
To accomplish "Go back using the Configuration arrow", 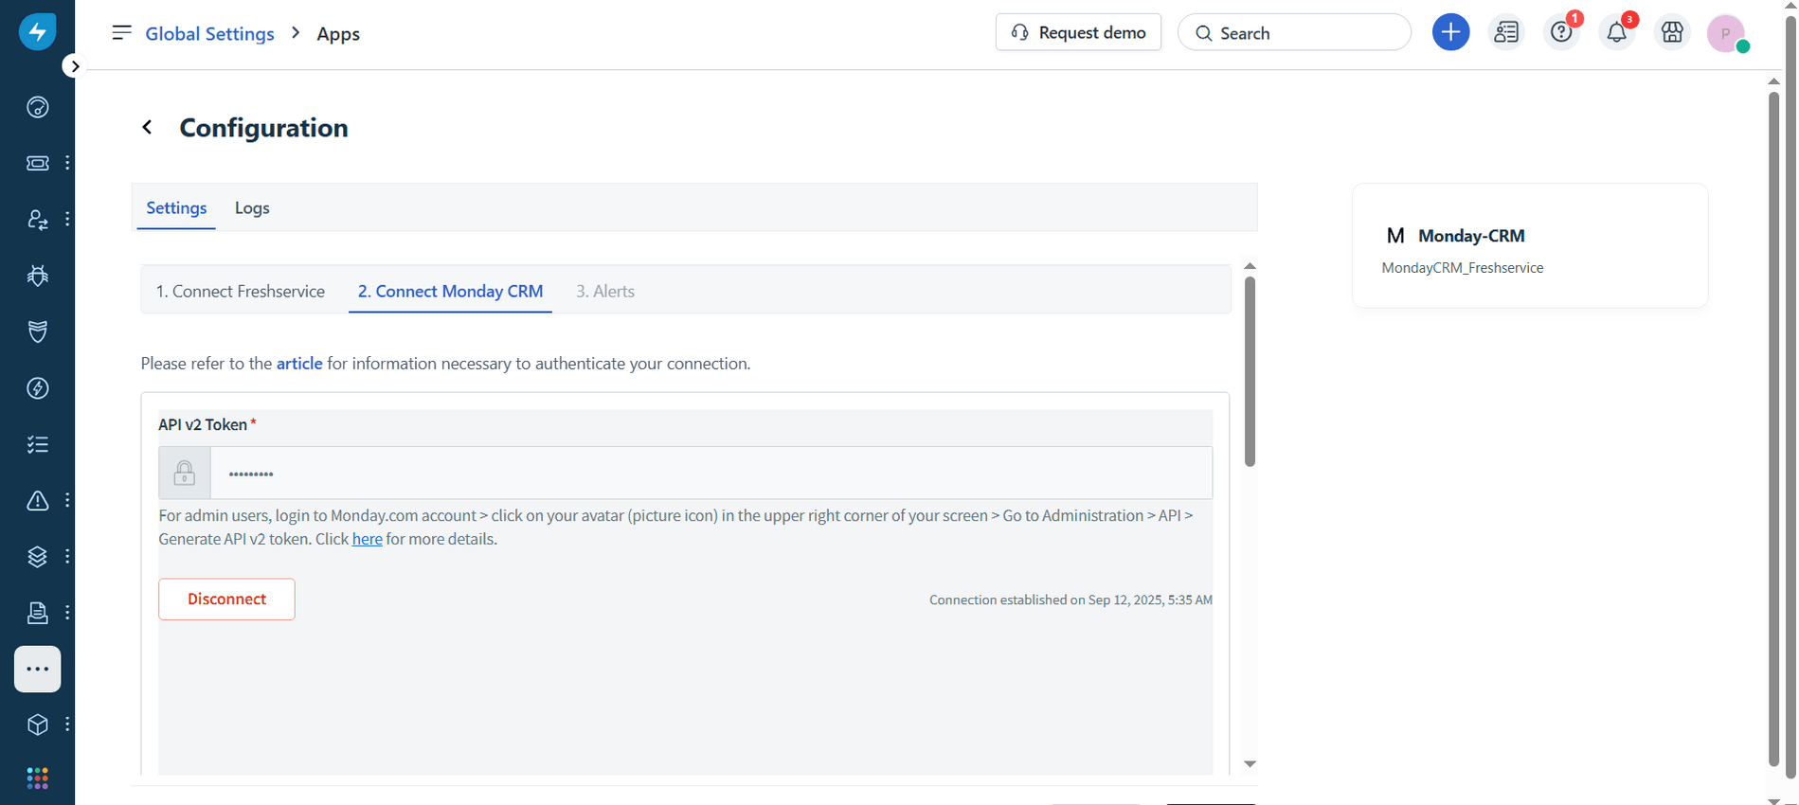I will point(147,127).
